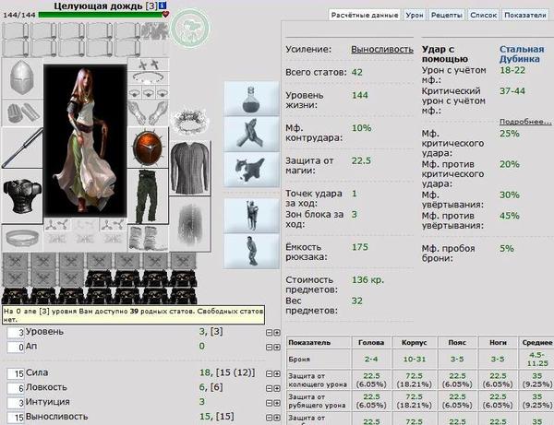The image size is (554, 425).
Task: Increase Сила with its plus button
Action: pyautogui.click(x=277, y=374)
